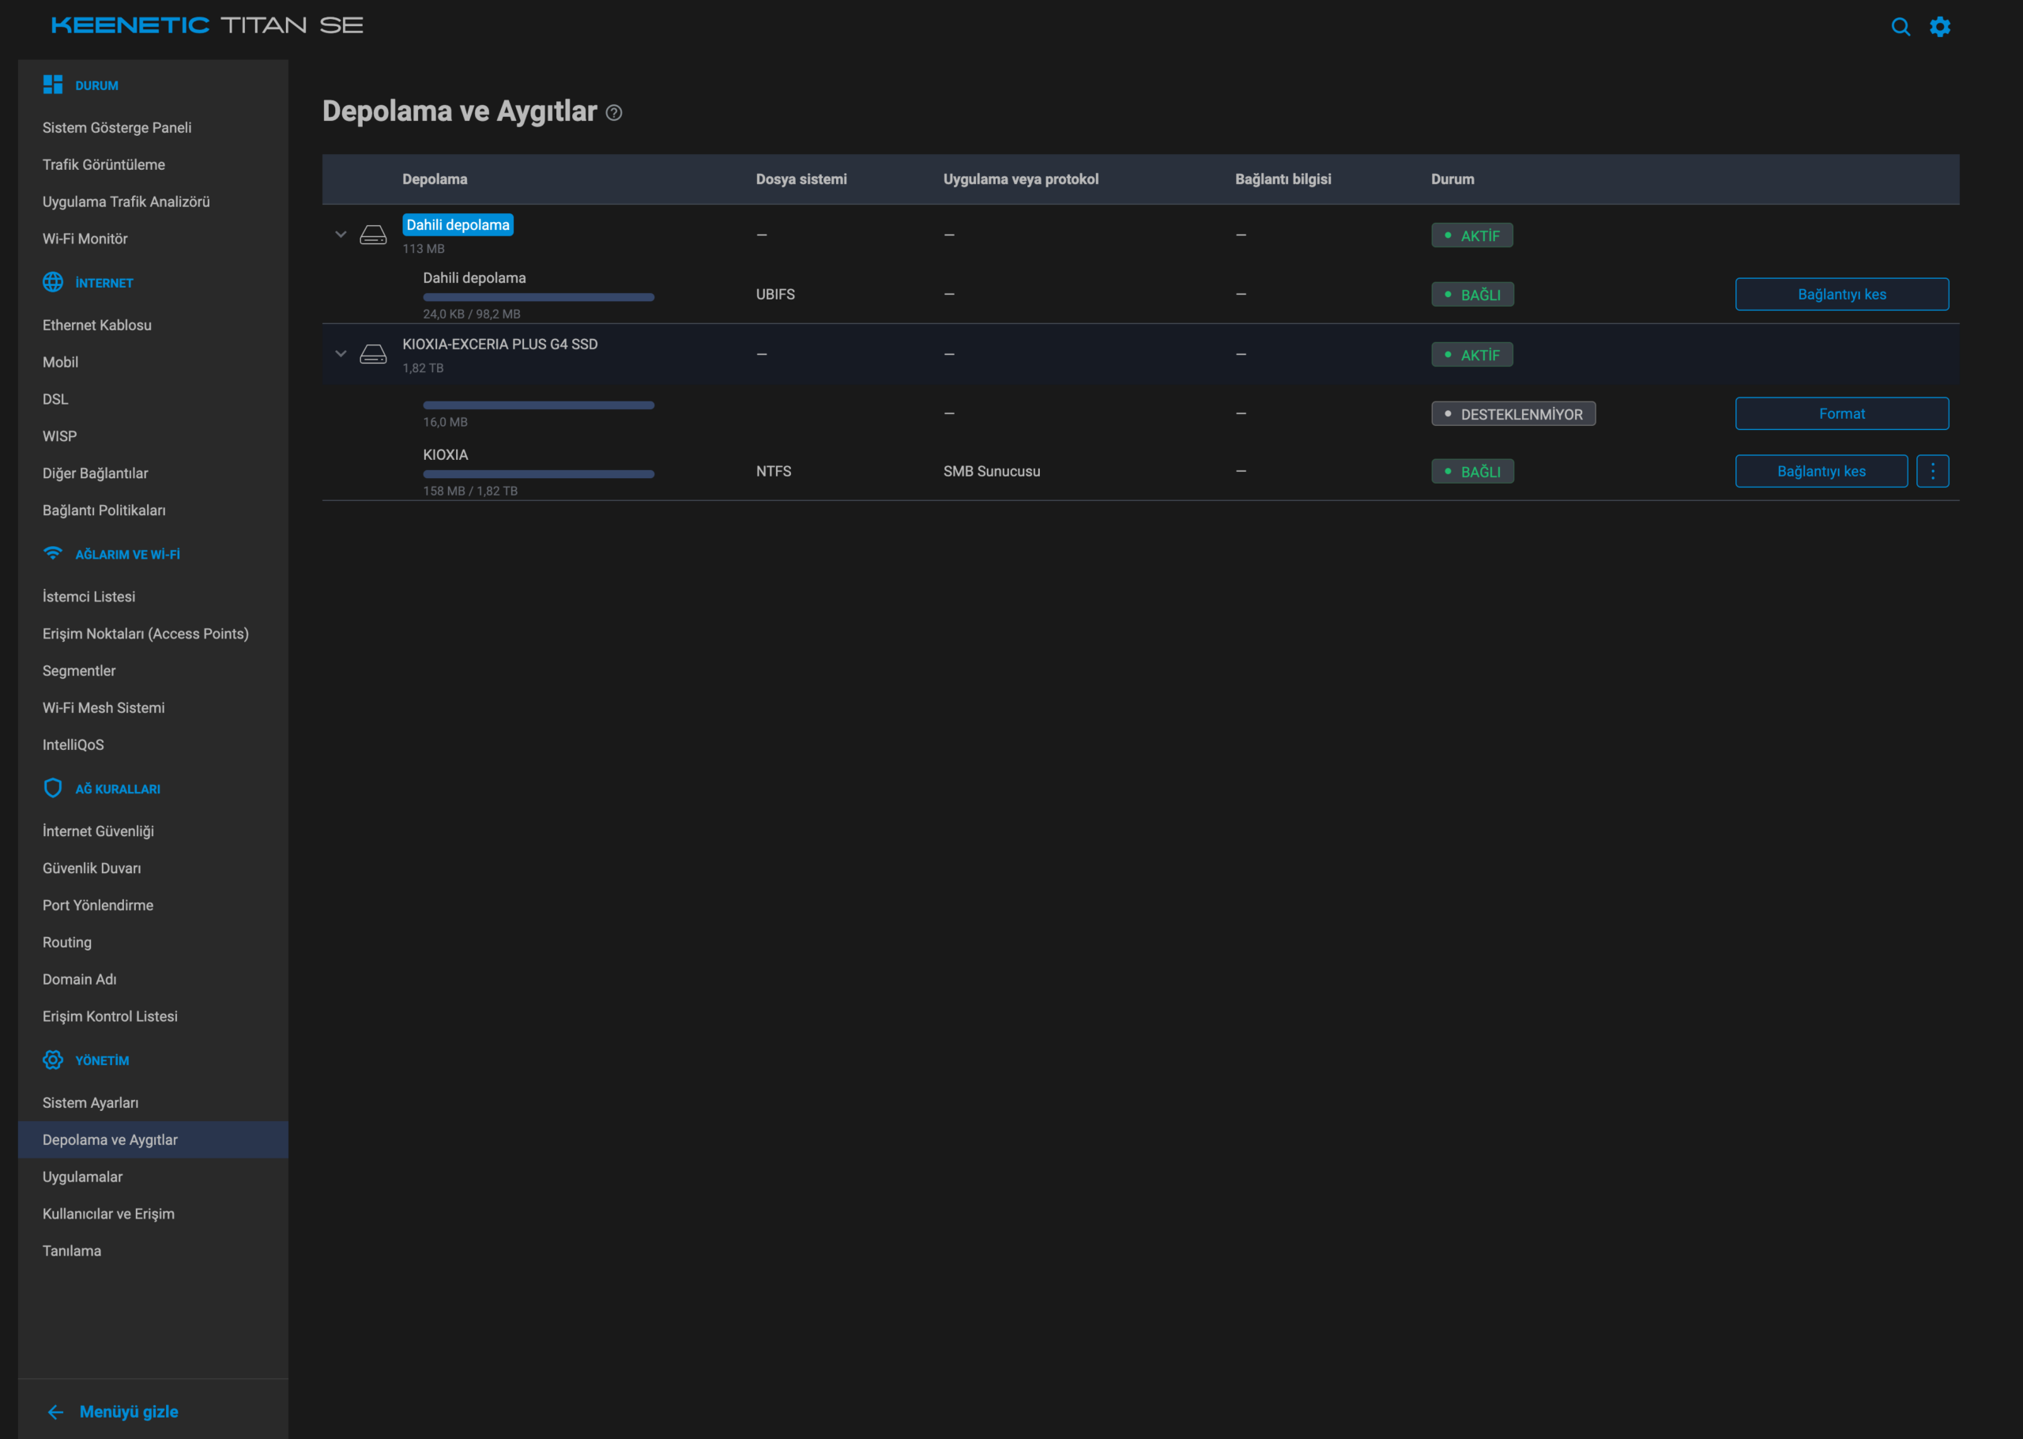
Task: Open Sistem Ayarları
Action: pyautogui.click(x=90, y=1103)
